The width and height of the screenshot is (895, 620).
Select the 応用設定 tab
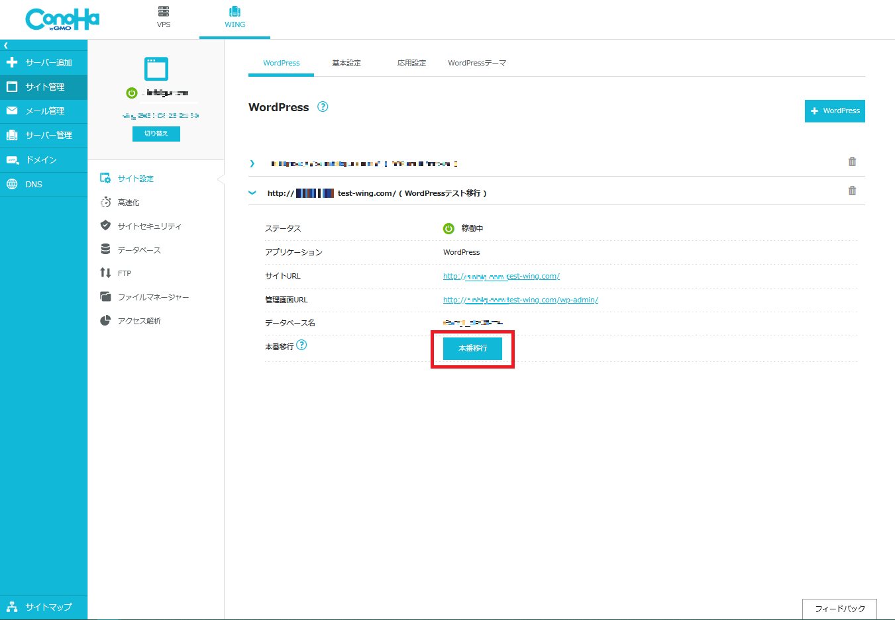click(411, 64)
